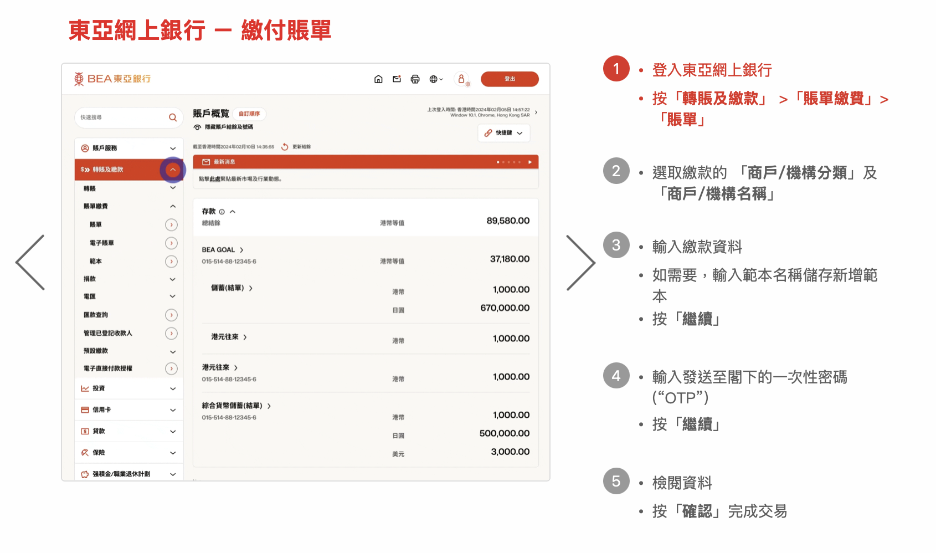
Task: Open the mail inbox icon
Action: (x=397, y=79)
